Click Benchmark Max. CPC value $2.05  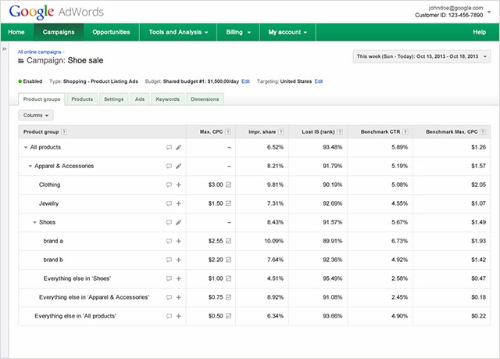point(479,185)
